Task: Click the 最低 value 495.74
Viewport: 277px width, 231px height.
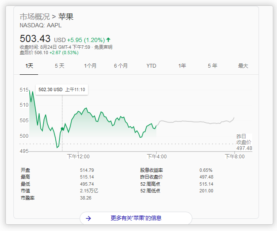Action: pos(87,184)
